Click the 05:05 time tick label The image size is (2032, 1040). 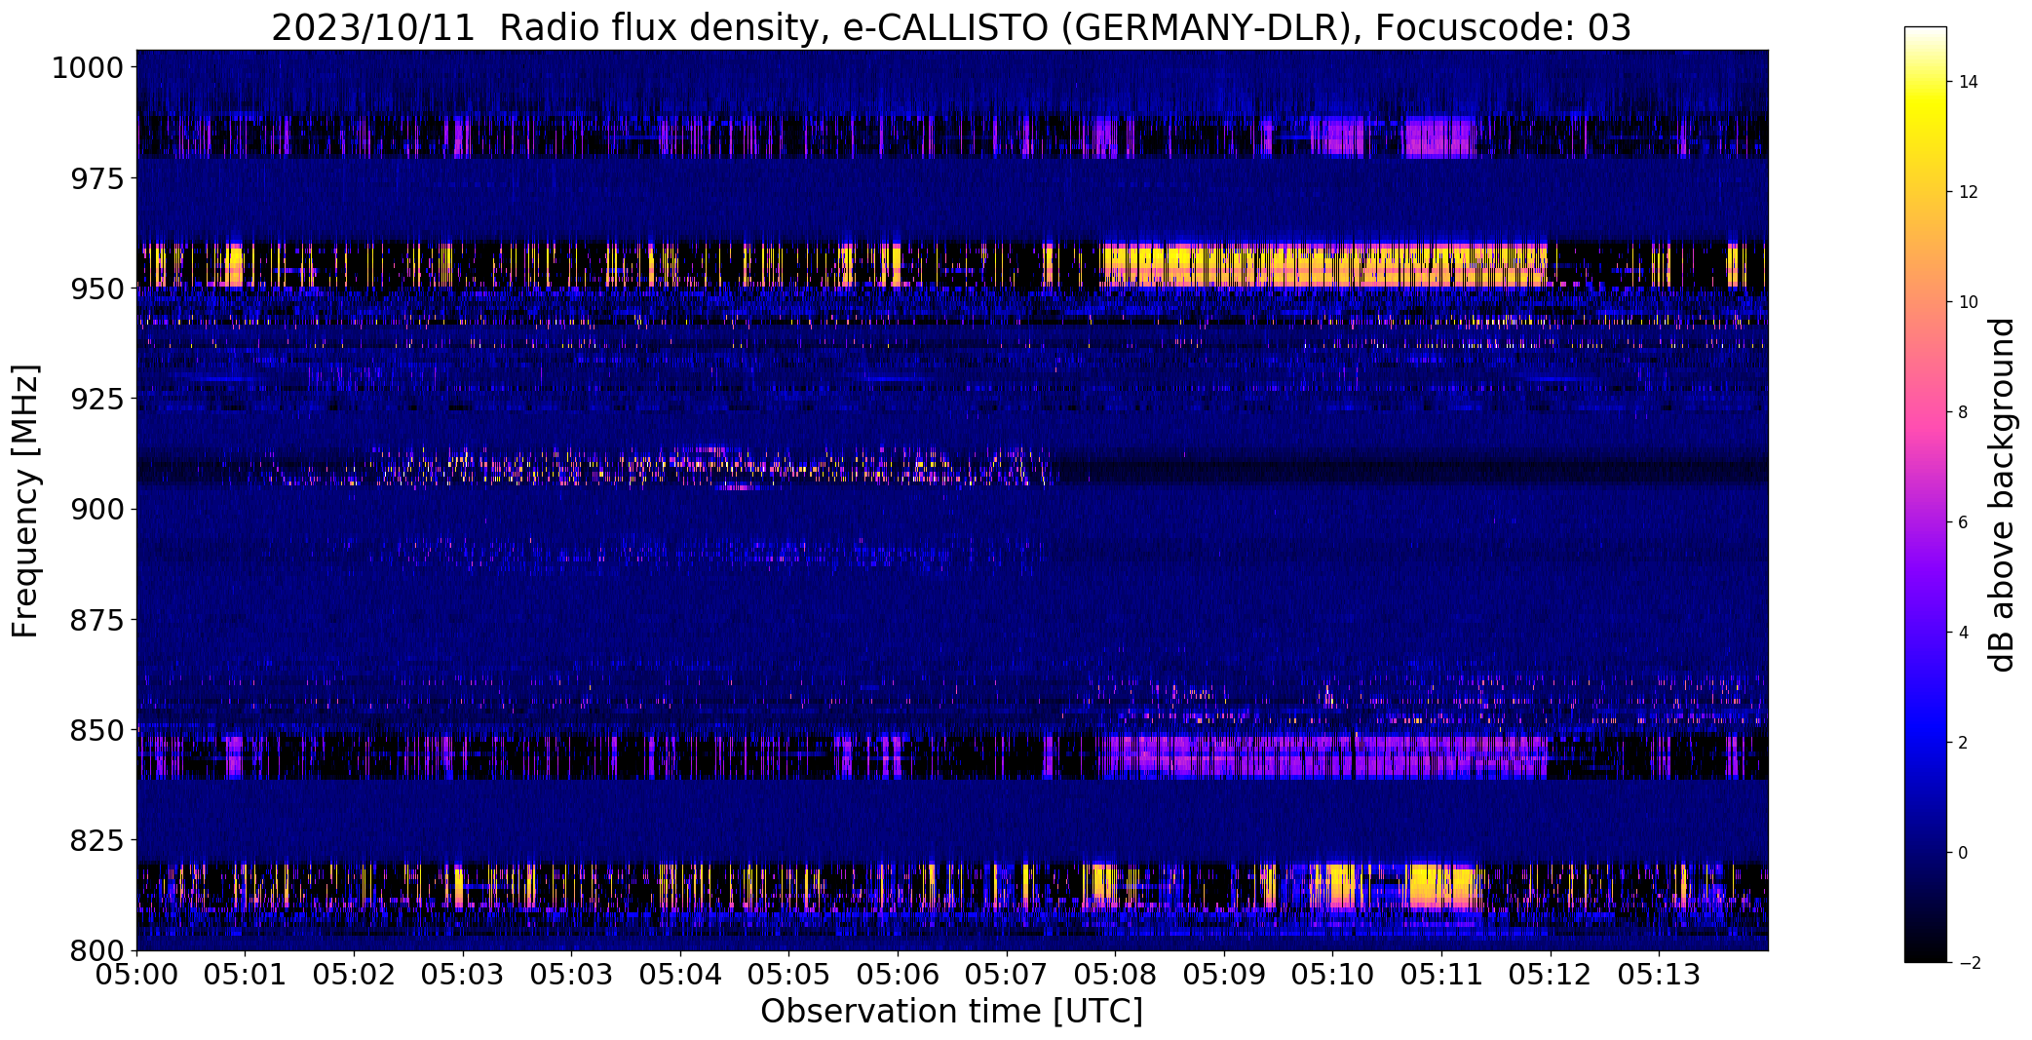(788, 975)
